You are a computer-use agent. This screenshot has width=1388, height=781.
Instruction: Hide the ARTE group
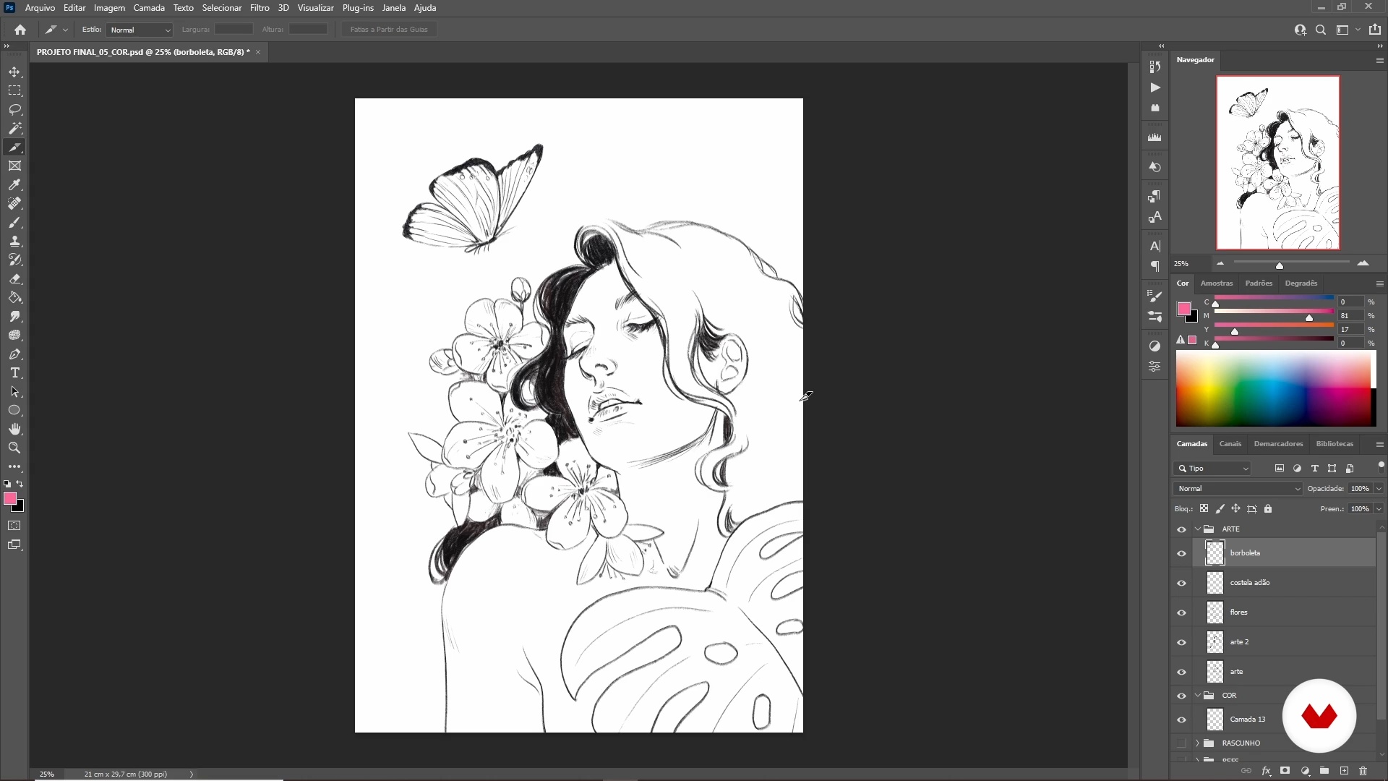(x=1181, y=530)
